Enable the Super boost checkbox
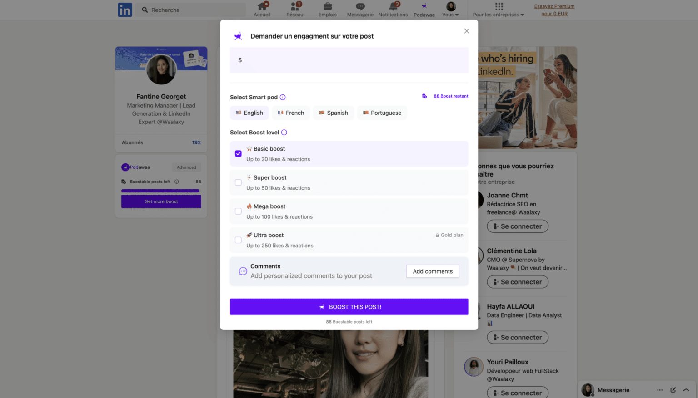The height and width of the screenshot is (398, 698). [238, 182]
